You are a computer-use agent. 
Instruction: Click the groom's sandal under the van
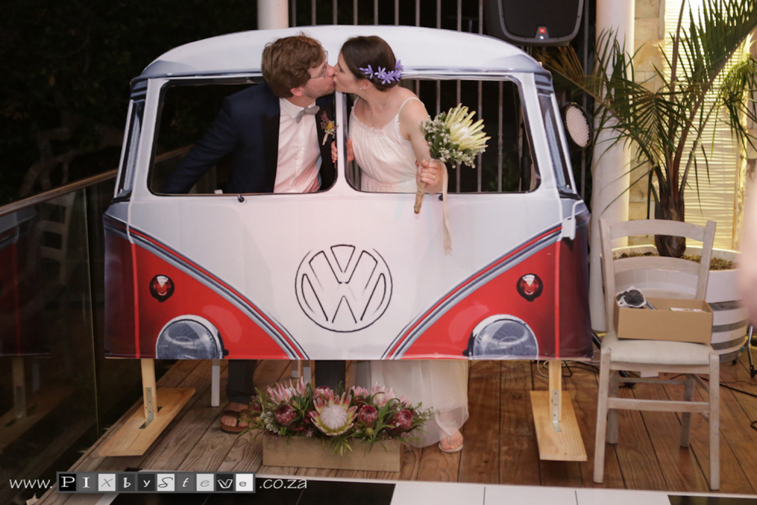click(x=234, y=420)
